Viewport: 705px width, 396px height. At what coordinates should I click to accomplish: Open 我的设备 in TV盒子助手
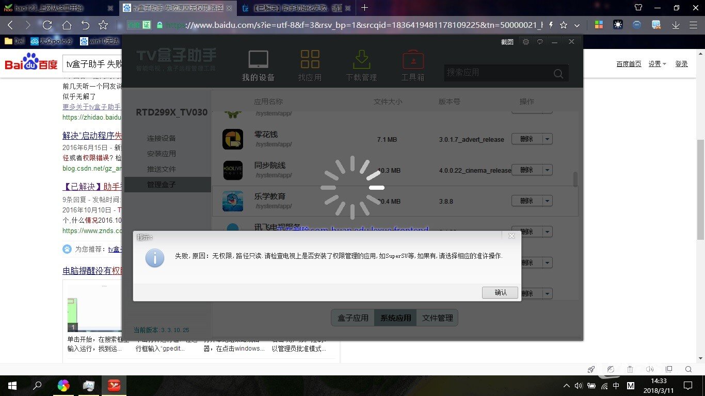258,66
